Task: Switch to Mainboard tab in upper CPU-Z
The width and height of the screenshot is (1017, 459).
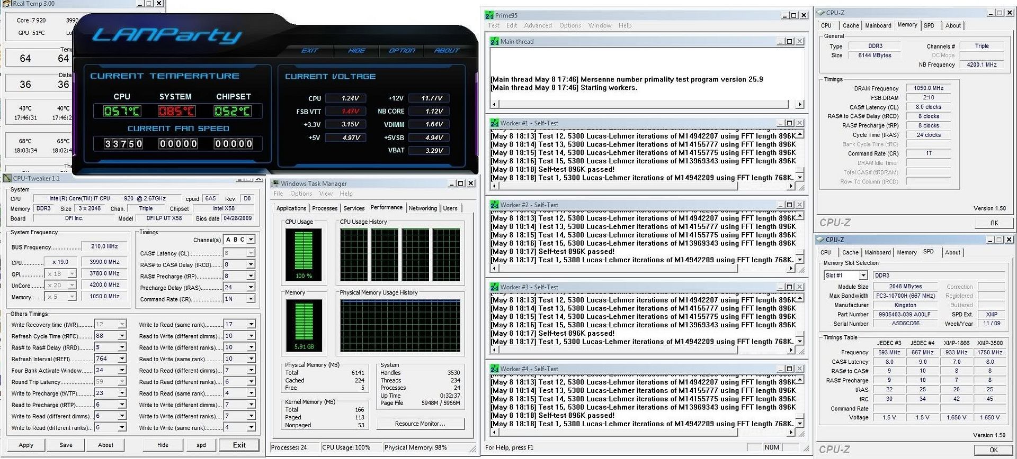Action: coord(878,25)
